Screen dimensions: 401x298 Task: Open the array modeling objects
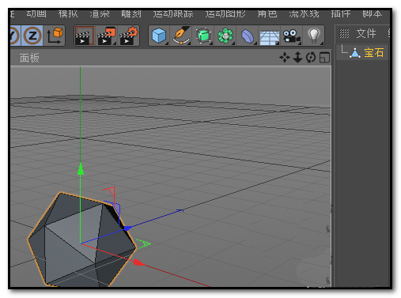click(x=225, y=36)
